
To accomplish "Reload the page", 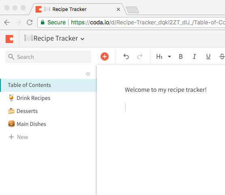I will click(30, 22).
